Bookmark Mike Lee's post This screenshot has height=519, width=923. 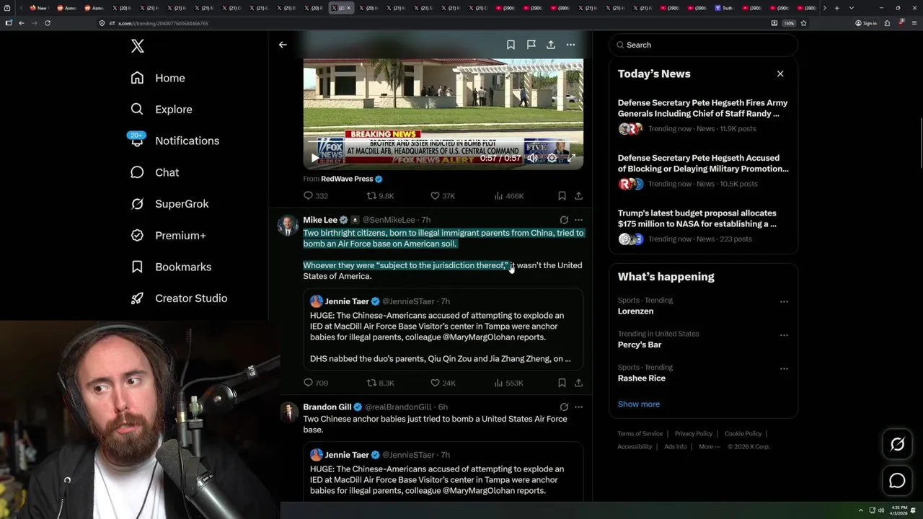point(562,383)
